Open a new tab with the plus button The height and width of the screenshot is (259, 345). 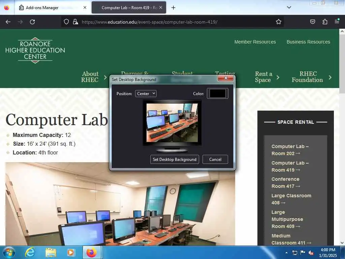point(173,8)
